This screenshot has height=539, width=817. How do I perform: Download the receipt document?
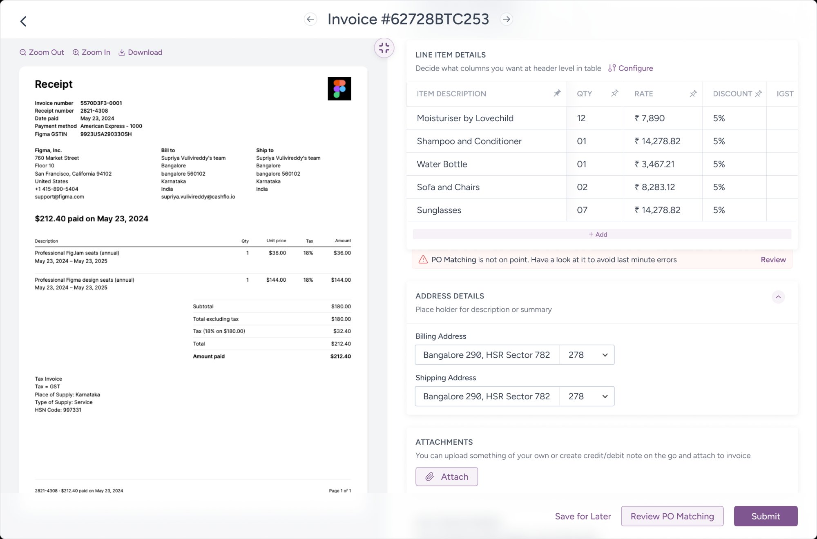tap(141, 52)
